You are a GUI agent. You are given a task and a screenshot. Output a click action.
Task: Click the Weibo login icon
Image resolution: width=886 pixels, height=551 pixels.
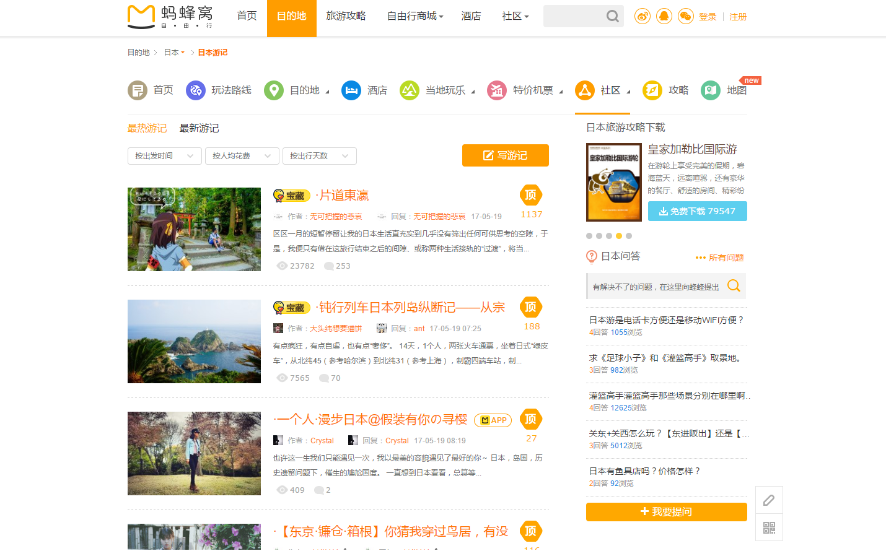coord(643,17)
